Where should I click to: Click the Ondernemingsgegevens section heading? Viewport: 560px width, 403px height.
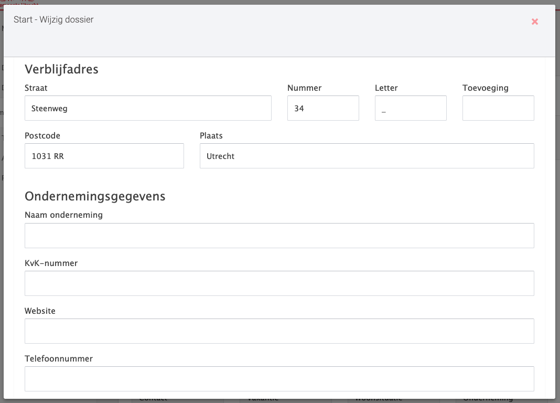point(95,196)
